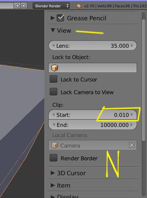Click the properties panel vertical scrollbar
Image resolution: width=147 pixels, height=198 pixels.
(x=144, y=80)
